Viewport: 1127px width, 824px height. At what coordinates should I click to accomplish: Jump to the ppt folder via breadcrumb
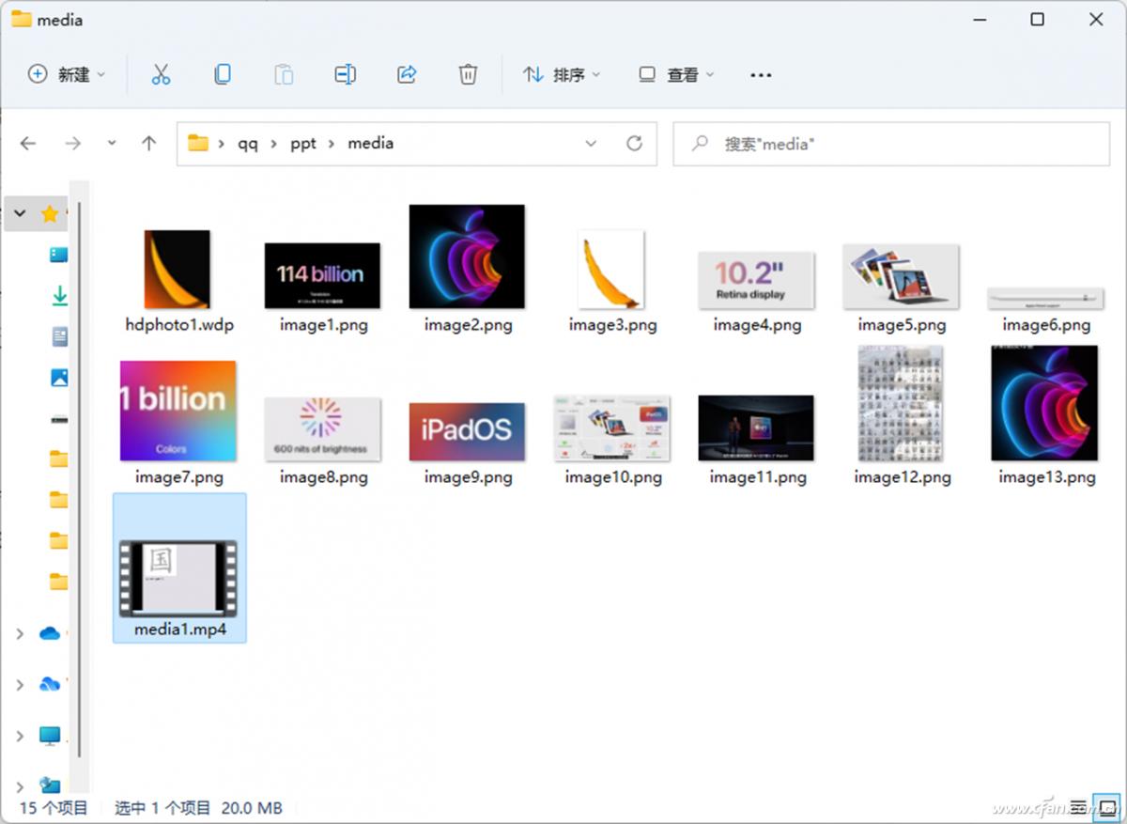click(302, 143)
